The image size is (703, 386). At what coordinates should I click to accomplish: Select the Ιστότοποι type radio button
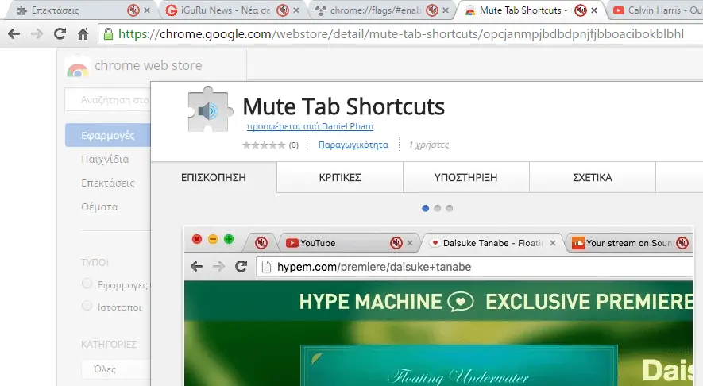(87, 307)
